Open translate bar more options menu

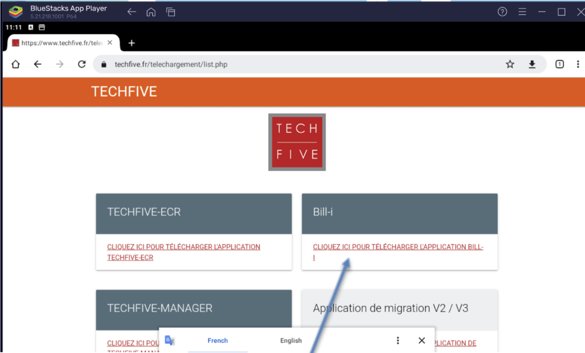(x=398, y=340)
